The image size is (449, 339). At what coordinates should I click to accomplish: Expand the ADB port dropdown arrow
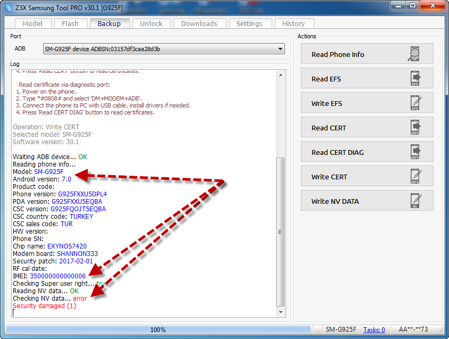[x=280, y=49]
